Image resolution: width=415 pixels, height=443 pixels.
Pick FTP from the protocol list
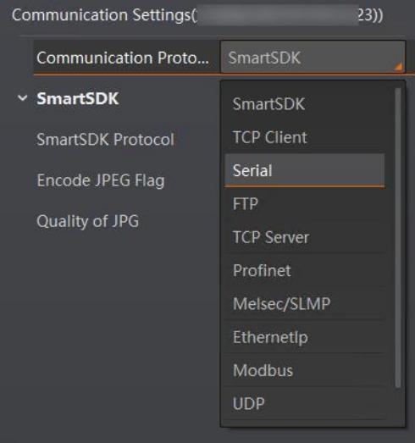[x=305, y=203]
